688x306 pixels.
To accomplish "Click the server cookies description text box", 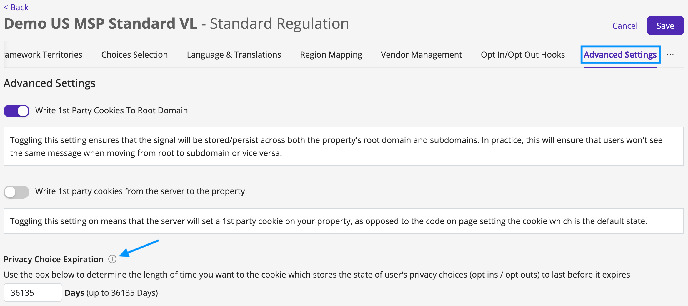I will [x=344, y=221].
